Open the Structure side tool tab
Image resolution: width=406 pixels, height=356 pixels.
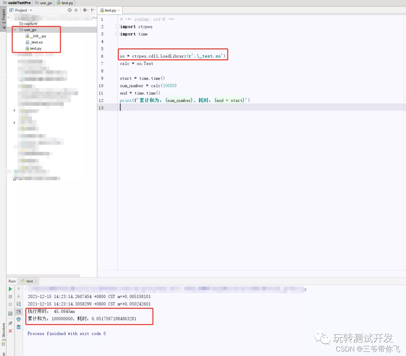[3, 334]
